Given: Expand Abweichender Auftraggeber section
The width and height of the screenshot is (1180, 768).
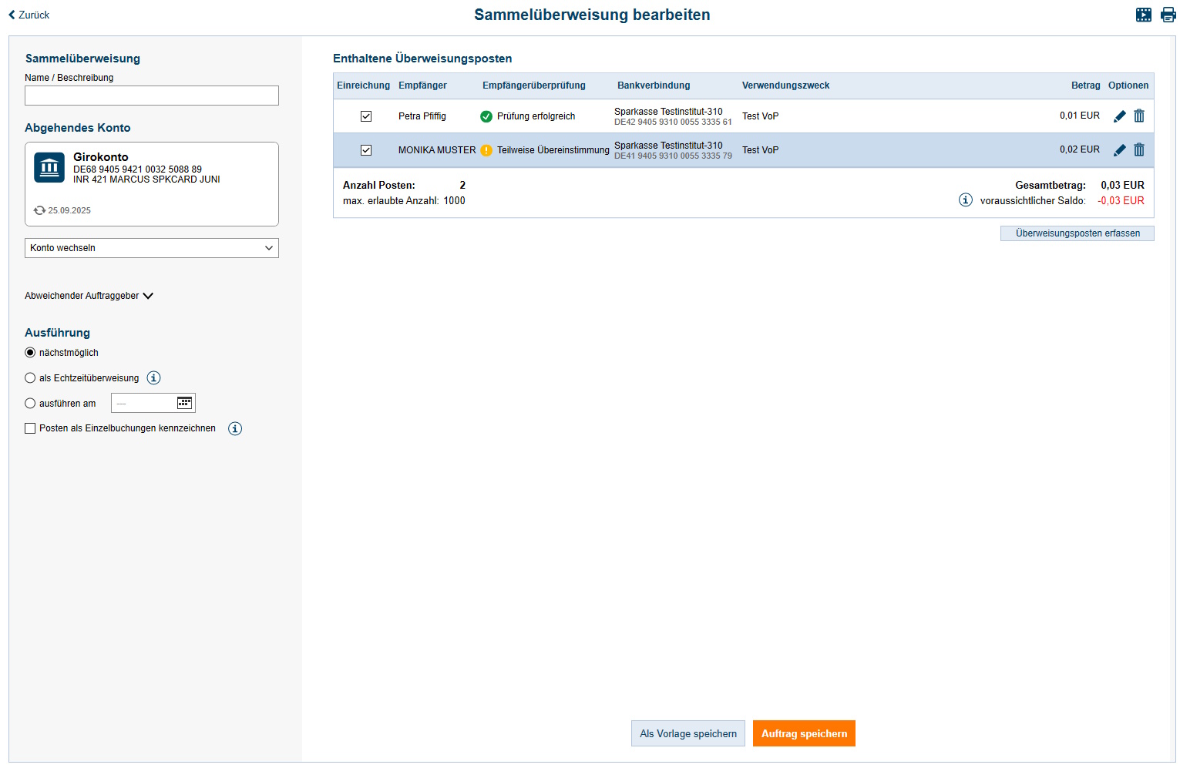Looking at the screenshot, I should tap(89, 296).
